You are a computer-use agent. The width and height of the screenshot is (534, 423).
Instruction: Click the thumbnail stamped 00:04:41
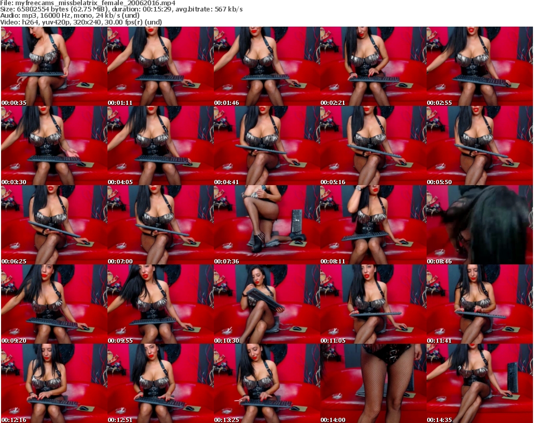click(266, 146)
